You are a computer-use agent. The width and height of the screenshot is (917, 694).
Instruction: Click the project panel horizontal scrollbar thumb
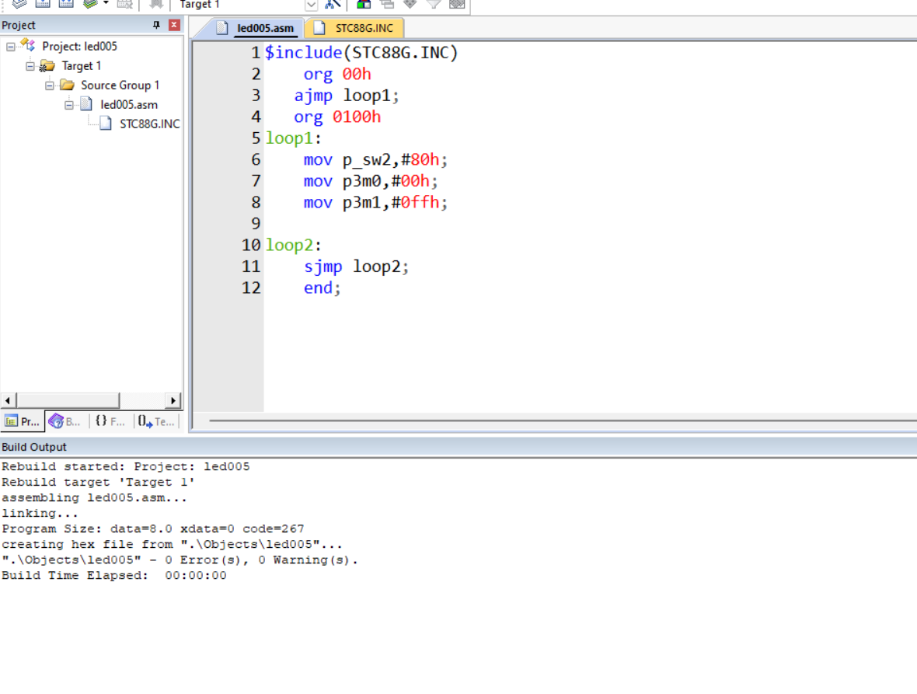pyautogui.click(x=68, y=400)
